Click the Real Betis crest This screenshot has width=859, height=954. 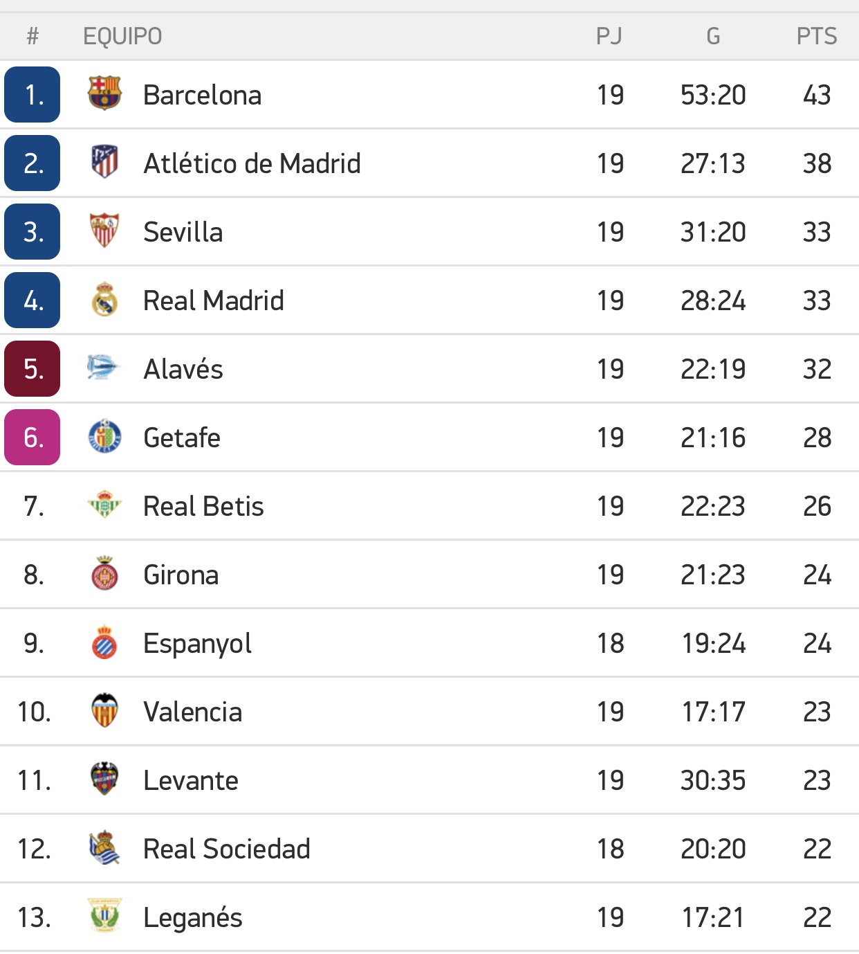[104, 505]
